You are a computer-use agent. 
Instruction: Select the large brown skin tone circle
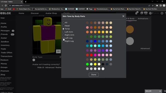tap(130, 29)
